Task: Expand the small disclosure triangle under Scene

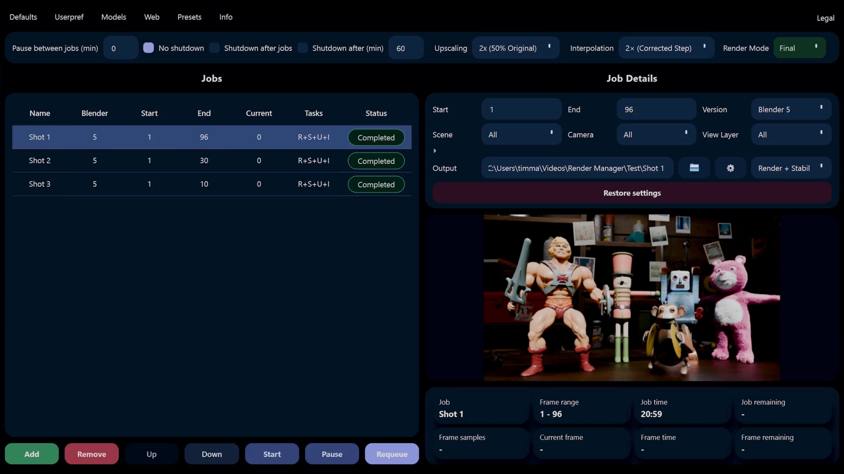Action: coord(435,151)
